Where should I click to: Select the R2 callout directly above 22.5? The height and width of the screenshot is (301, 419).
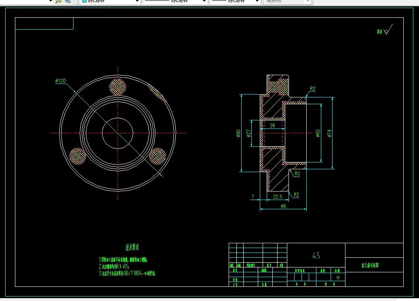(296, 195)
